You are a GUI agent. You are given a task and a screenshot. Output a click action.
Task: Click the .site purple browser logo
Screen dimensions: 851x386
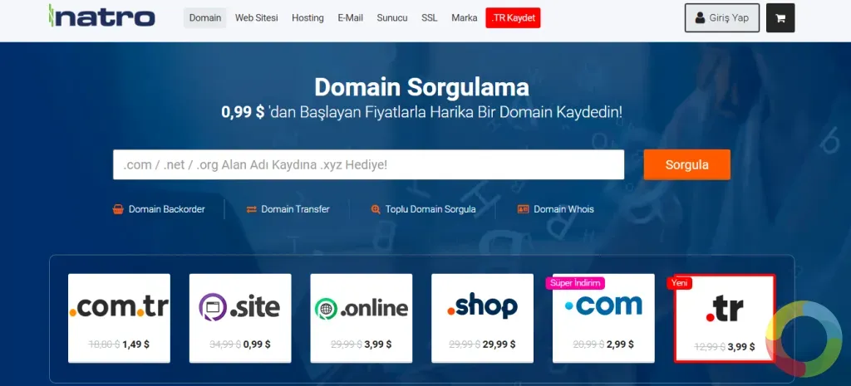click(x=213, y=307)
